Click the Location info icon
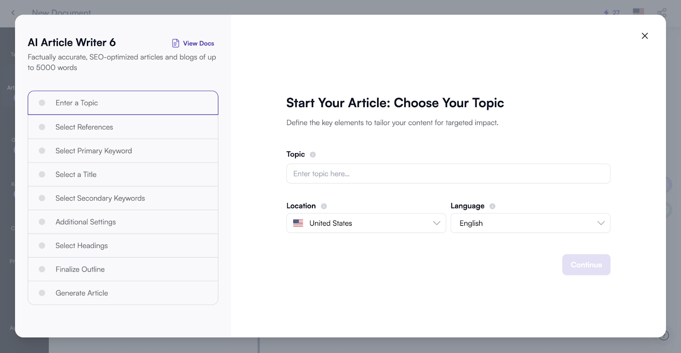681x353 pixels. pos(324,206)
